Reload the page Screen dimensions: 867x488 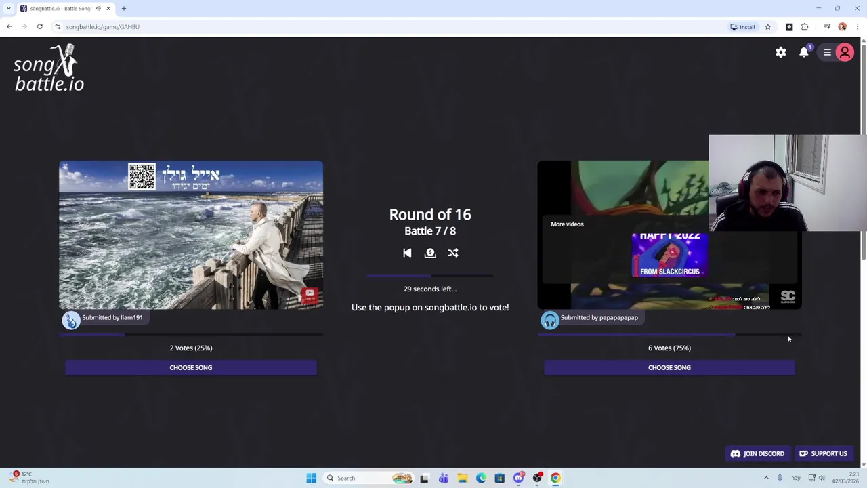(40, 27)
